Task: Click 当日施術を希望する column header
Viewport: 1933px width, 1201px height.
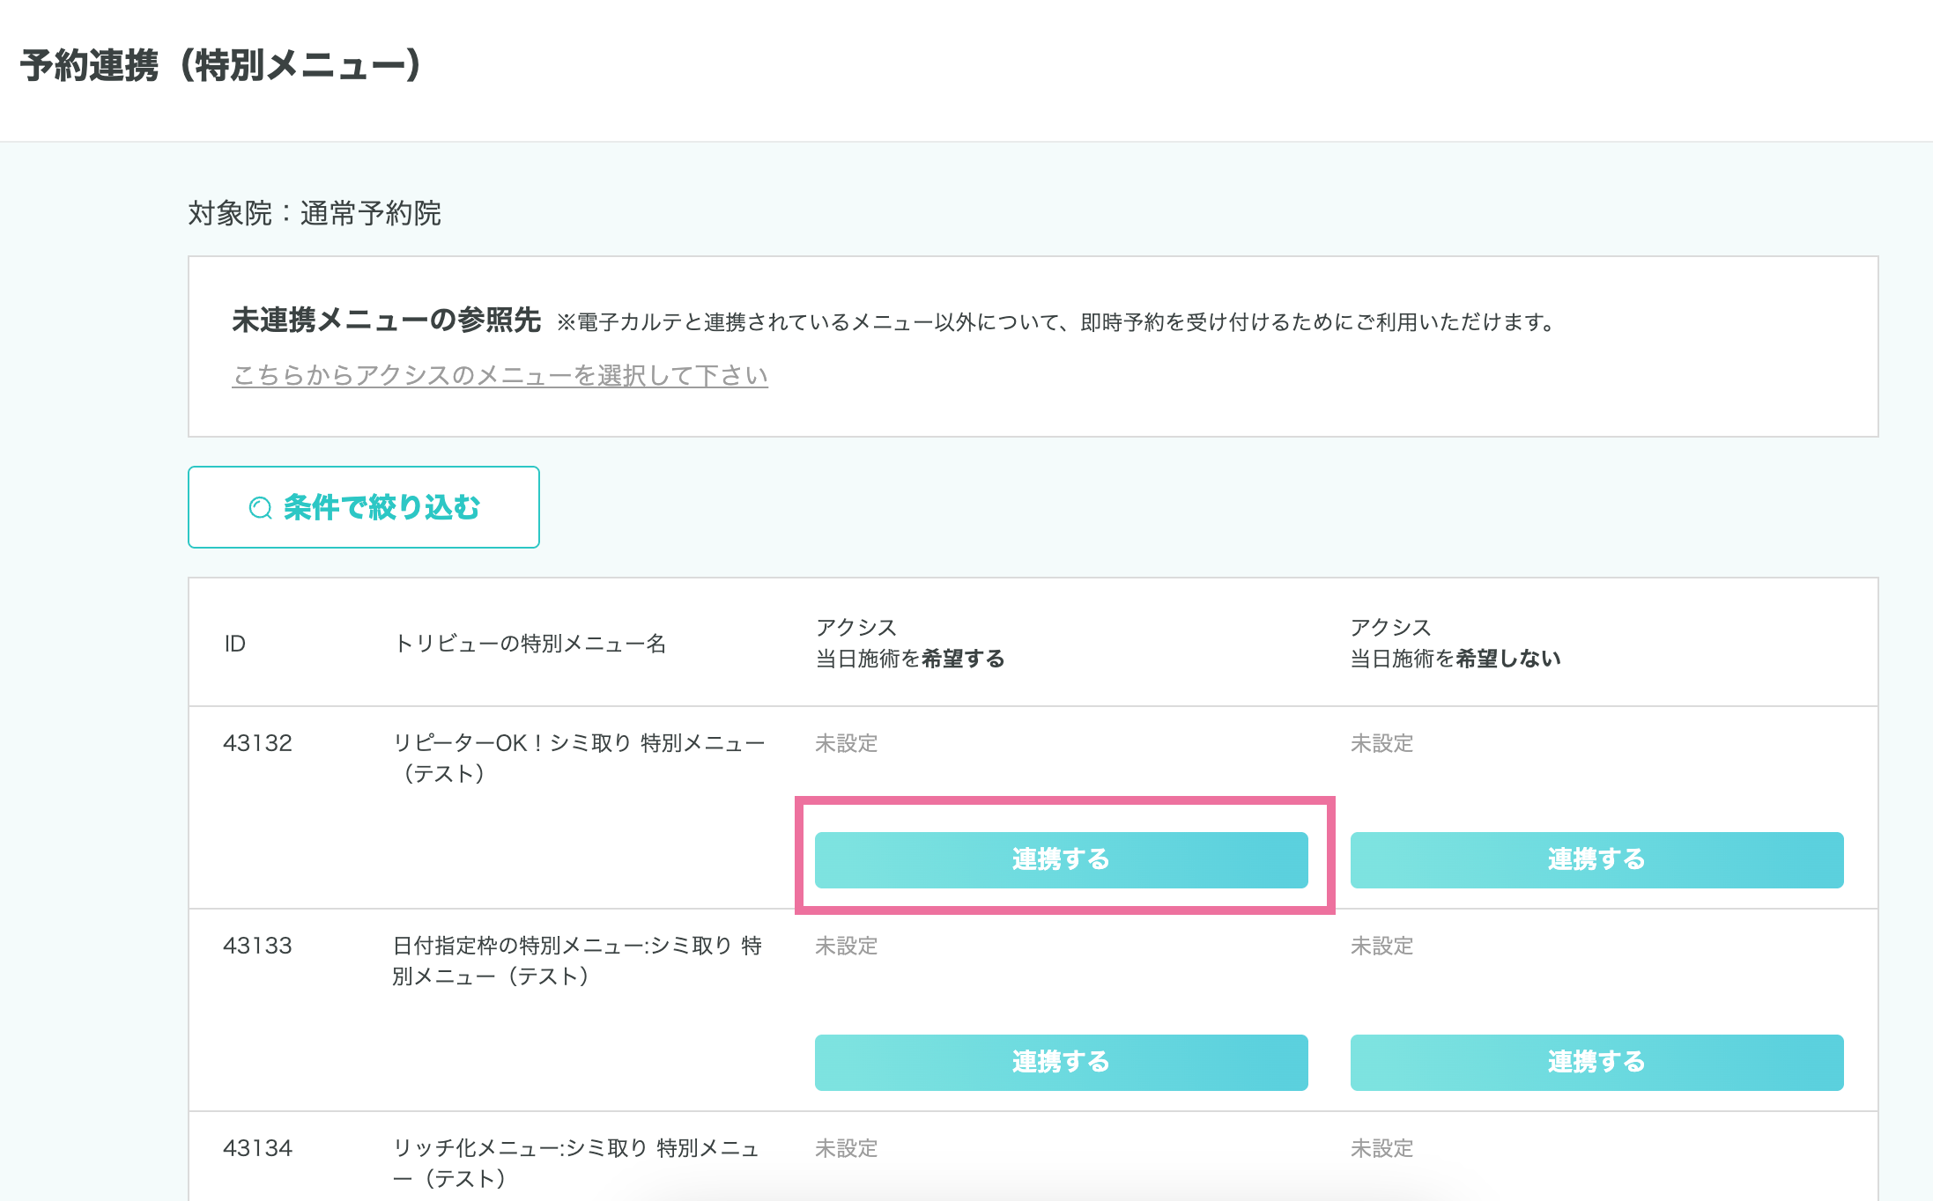Action: click(909, 644)
